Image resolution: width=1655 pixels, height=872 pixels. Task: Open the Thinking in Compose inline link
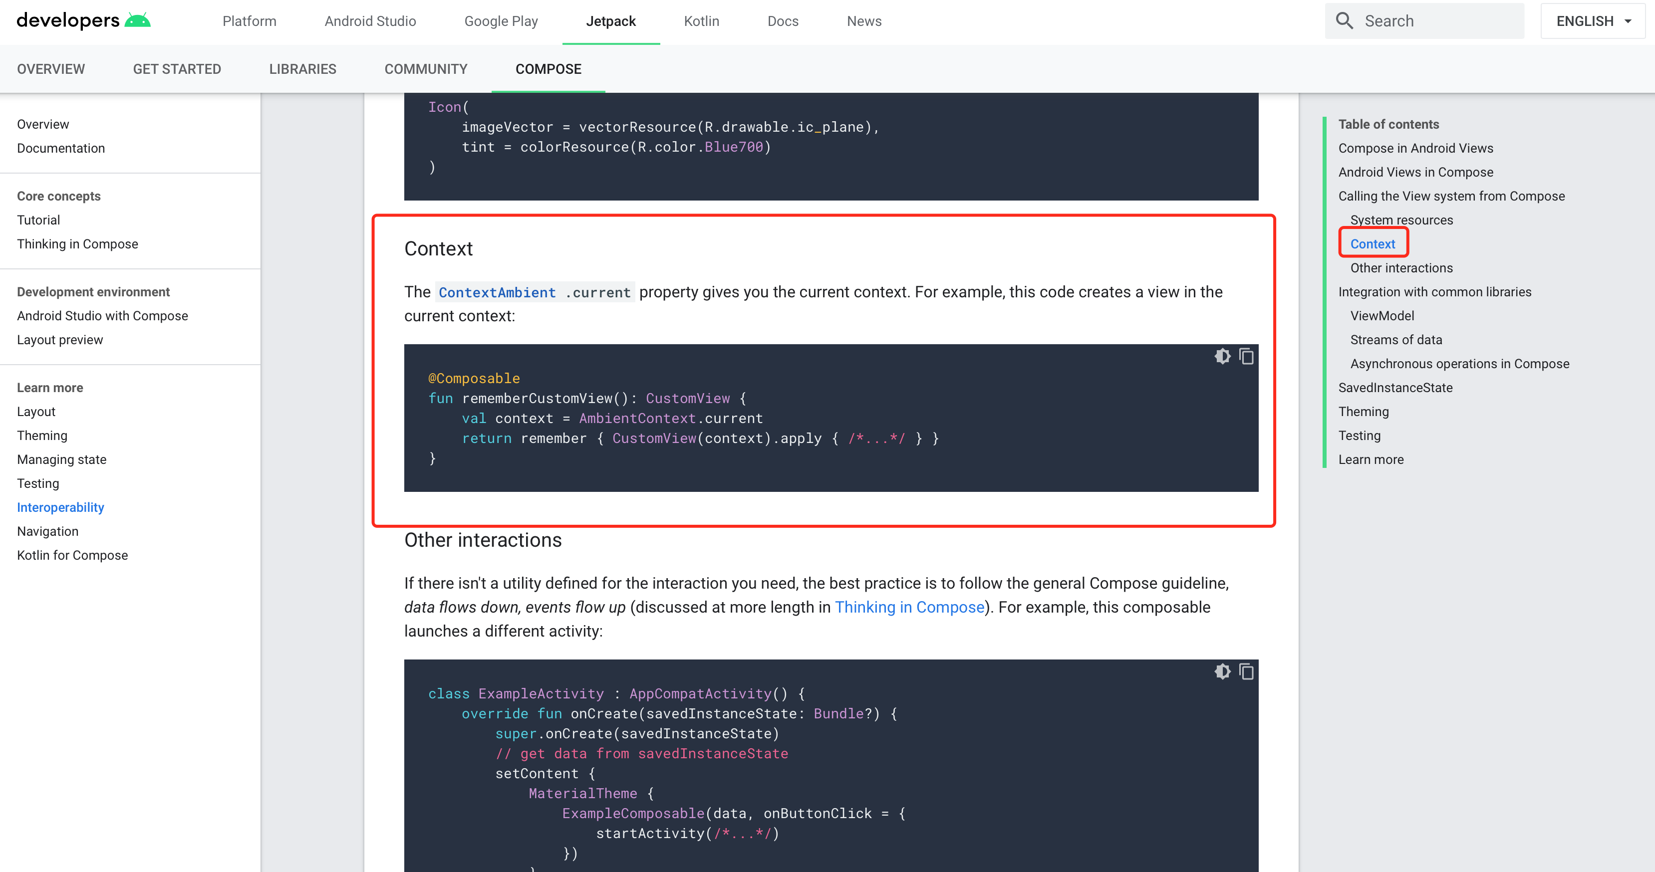(x=909, y=607)
